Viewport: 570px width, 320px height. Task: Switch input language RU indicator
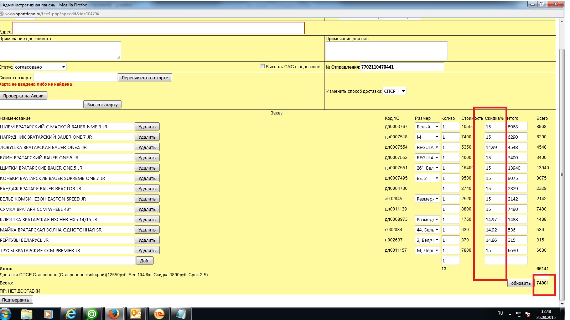(500, 313)
